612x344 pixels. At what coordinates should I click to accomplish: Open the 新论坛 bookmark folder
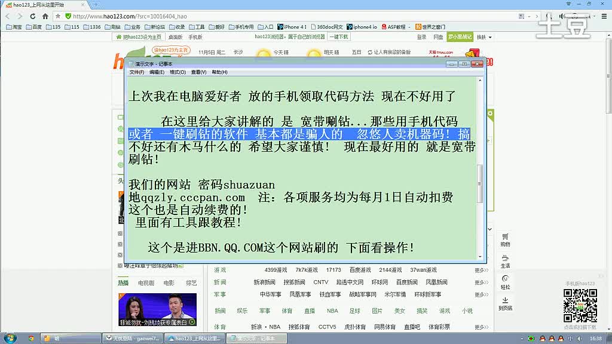pyautogui.click(x=155, y=27)
